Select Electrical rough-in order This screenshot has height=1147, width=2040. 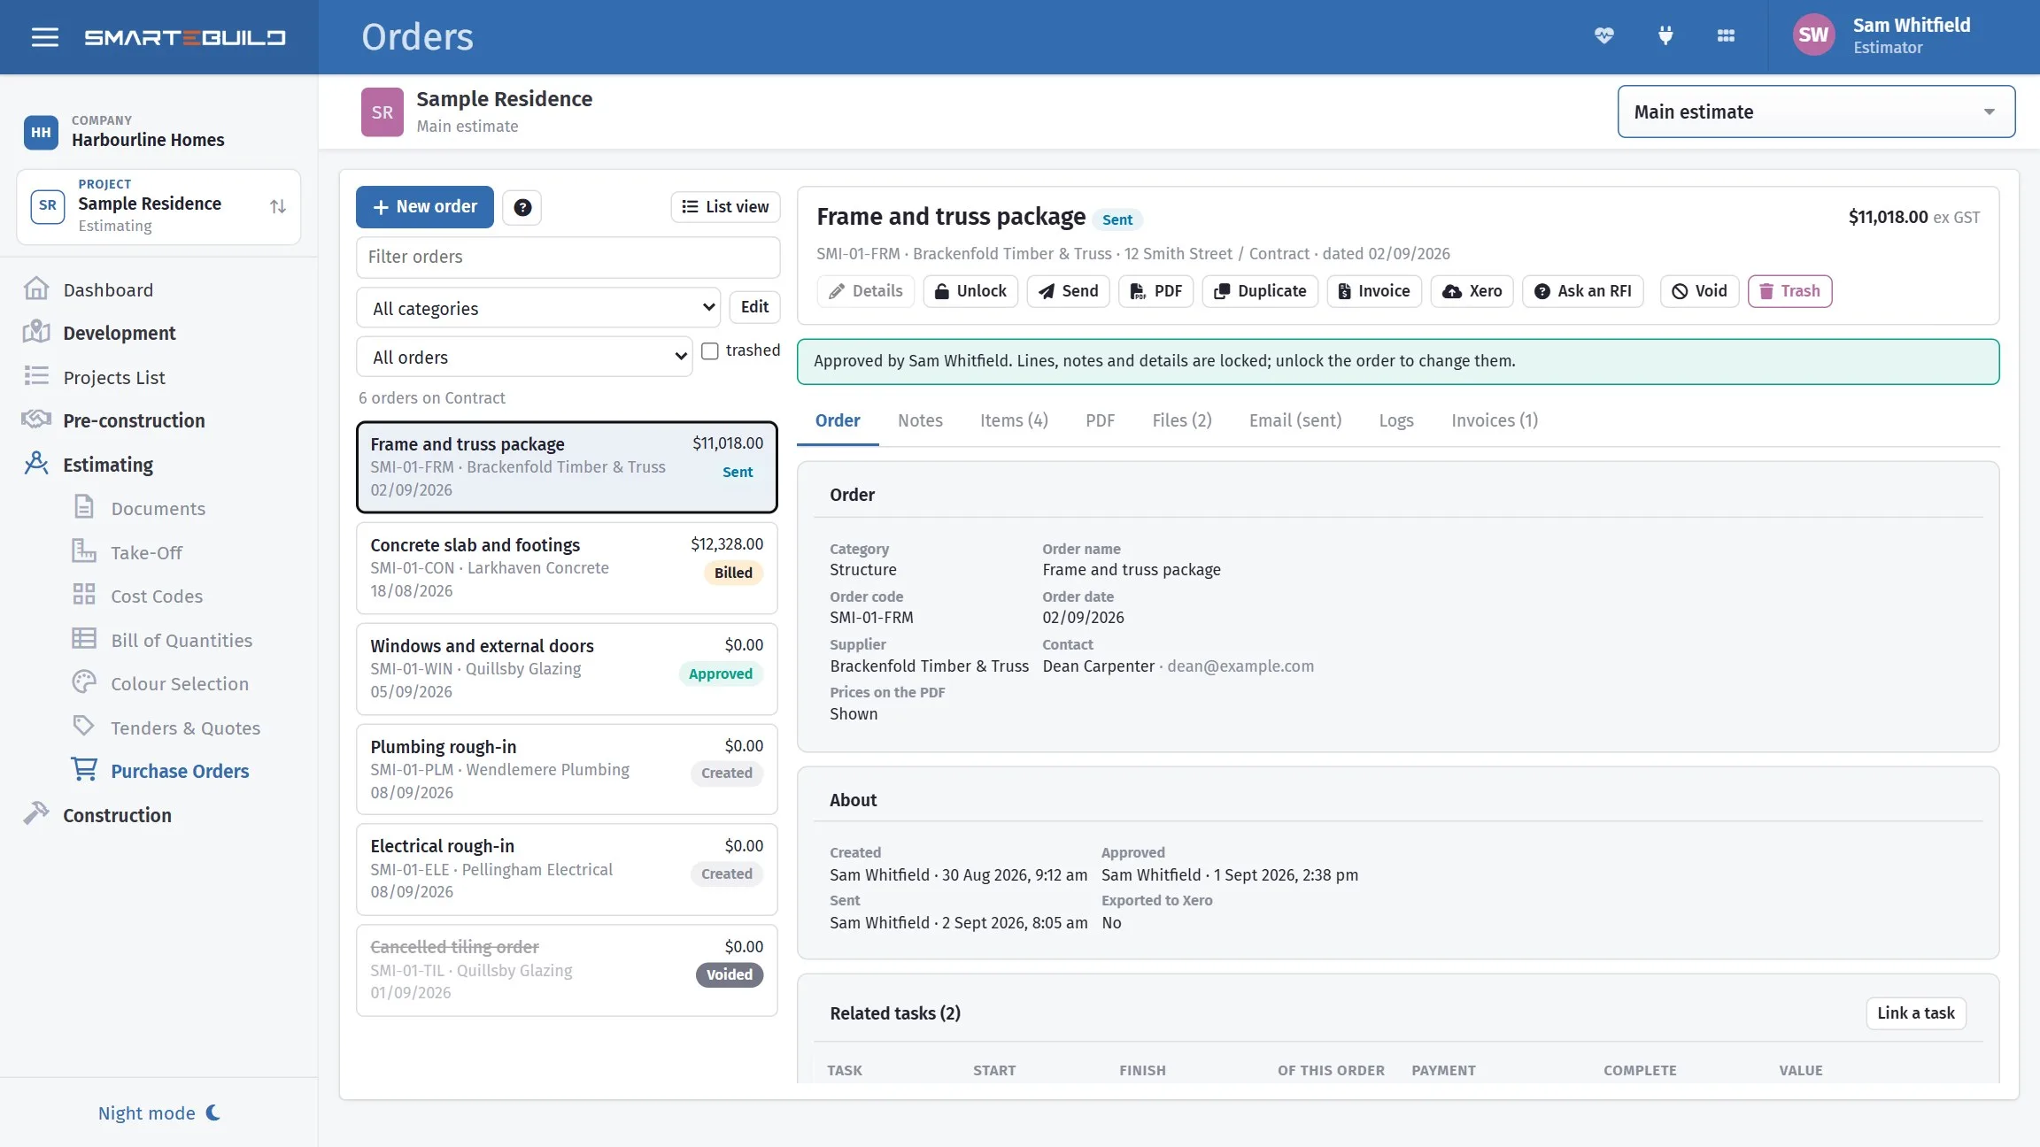(x=567, y=869)
